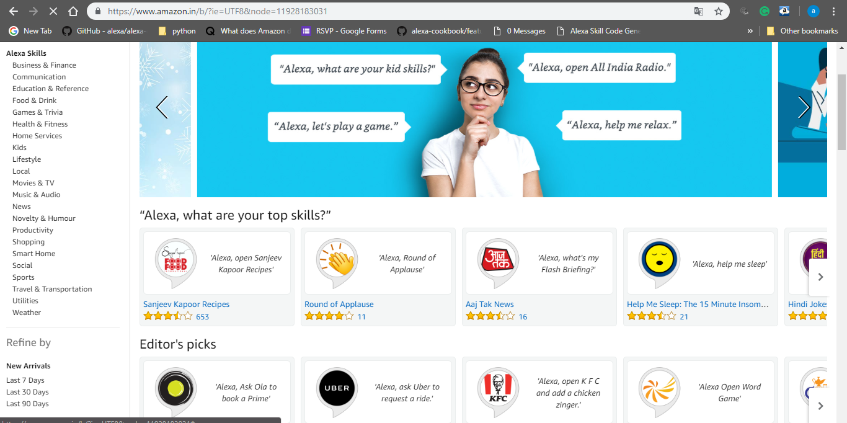Click the Help Me Sleep face icon
The image size is (847, 423).
659,260
